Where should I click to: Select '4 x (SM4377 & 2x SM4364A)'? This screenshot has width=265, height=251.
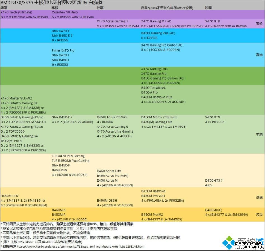(x=226, y=215)
